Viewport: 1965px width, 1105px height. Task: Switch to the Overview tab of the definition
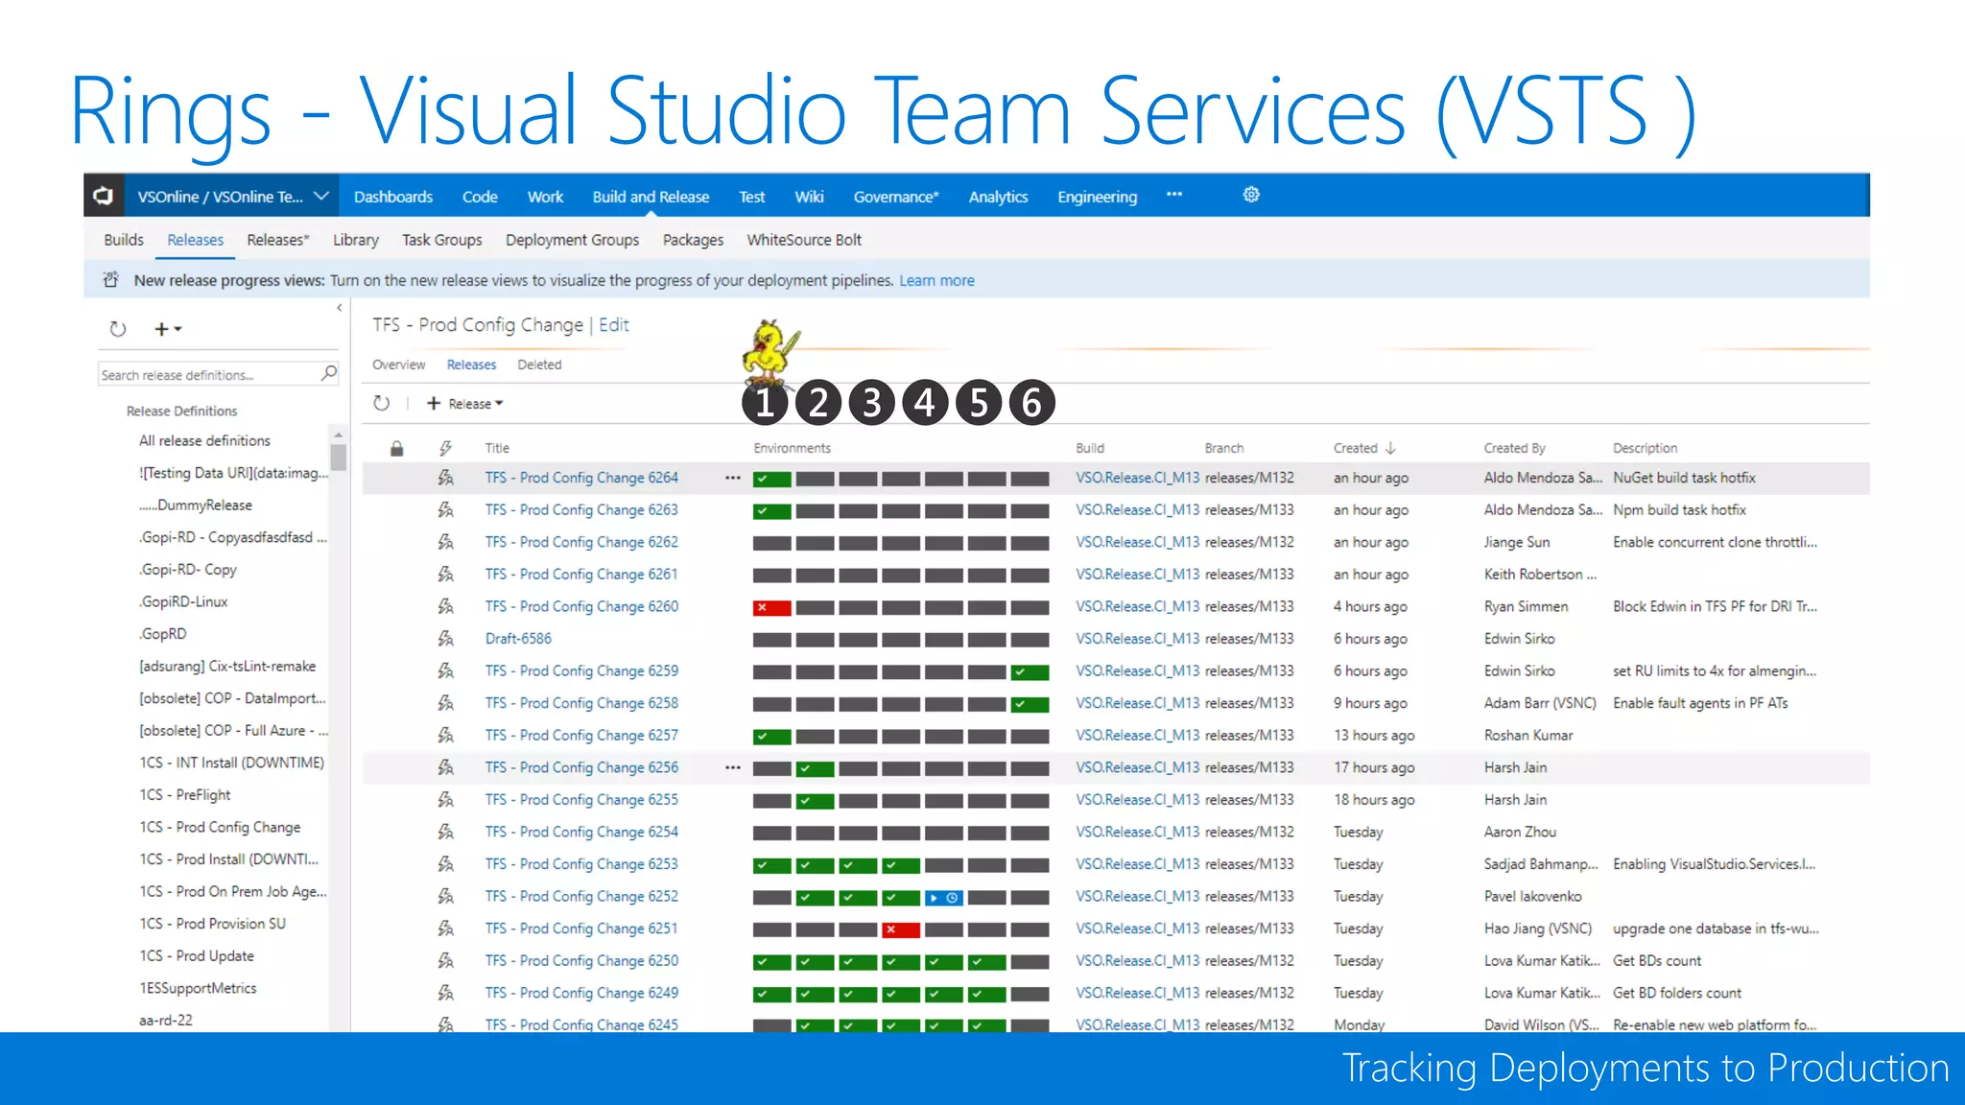point(398,364)
